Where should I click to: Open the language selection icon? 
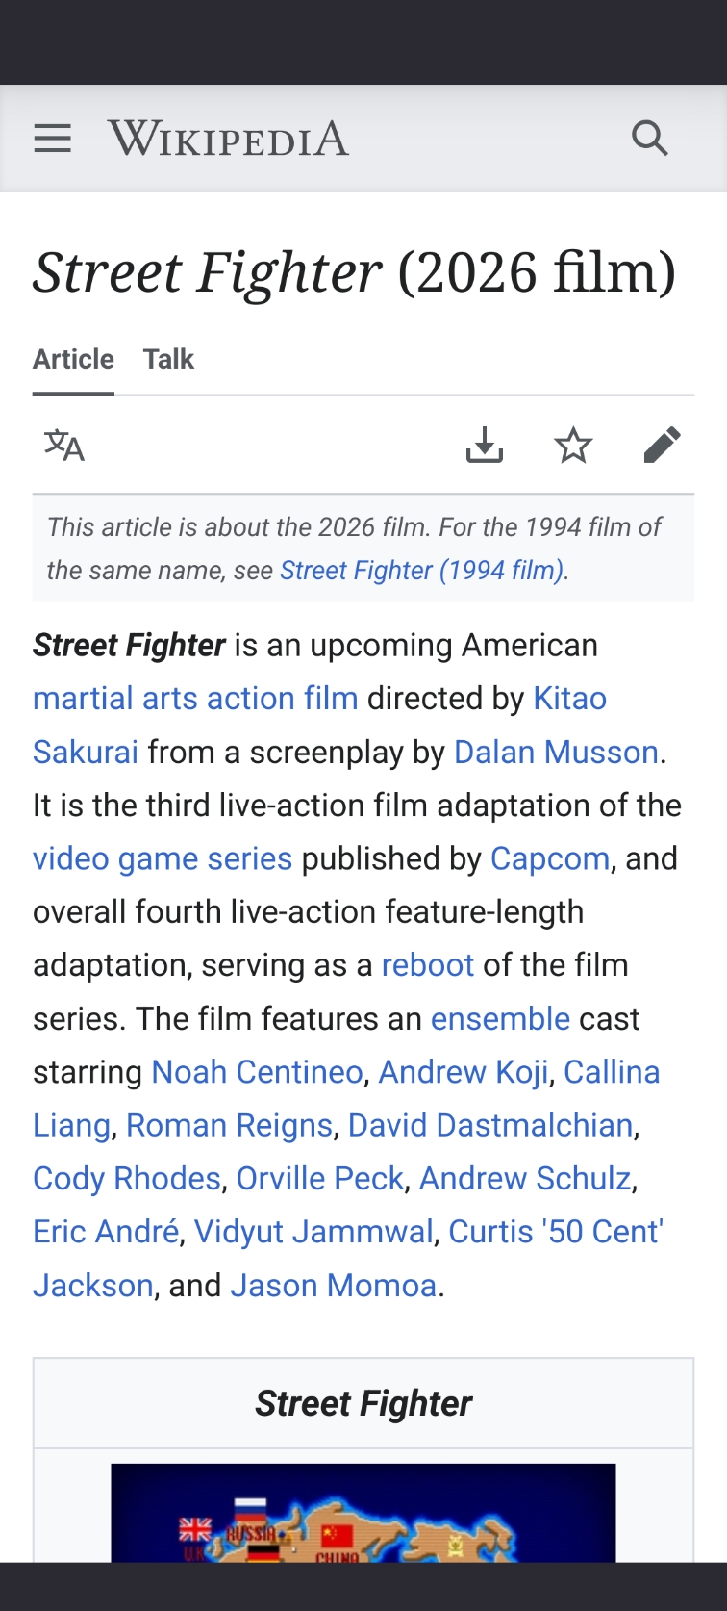pyautogui.click(x=64, y=446)
